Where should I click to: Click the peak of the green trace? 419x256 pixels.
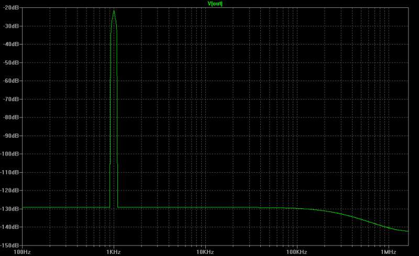[x=114, y=11]
